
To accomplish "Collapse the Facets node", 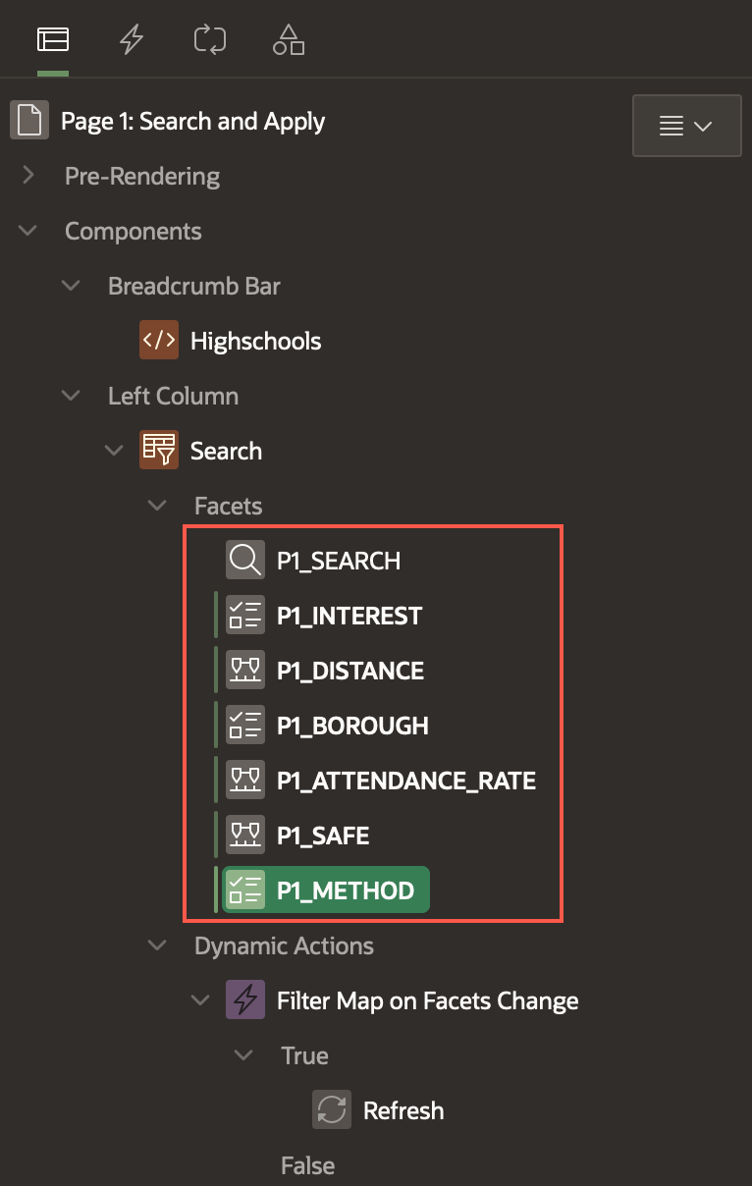I will (x=158, y=507).
